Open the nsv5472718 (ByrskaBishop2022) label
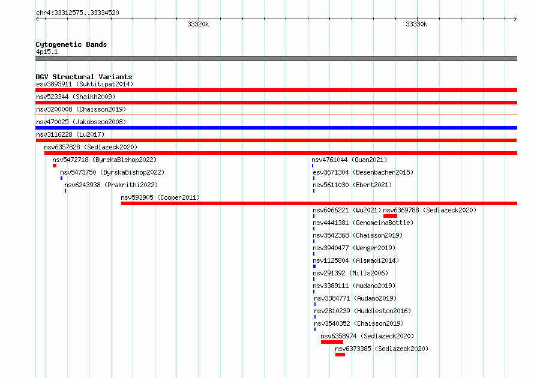Viewport: 534px width, 378px height. 104,160
